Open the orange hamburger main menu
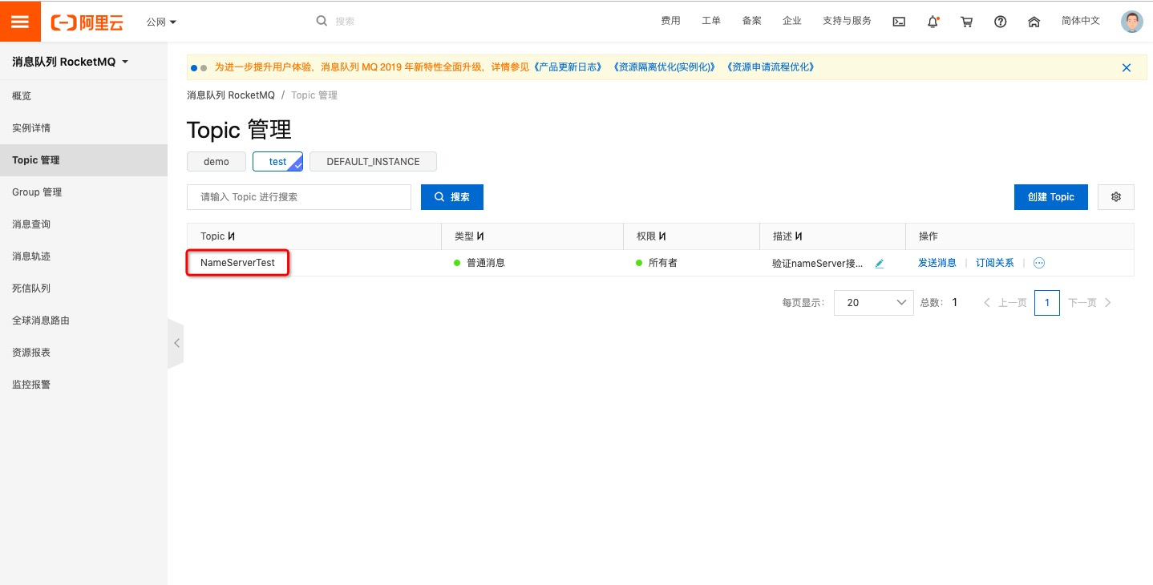 (x=20, y=22)
